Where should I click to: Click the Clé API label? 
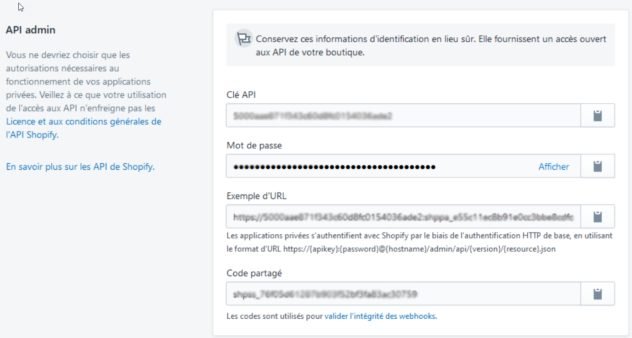coord(242,94)
